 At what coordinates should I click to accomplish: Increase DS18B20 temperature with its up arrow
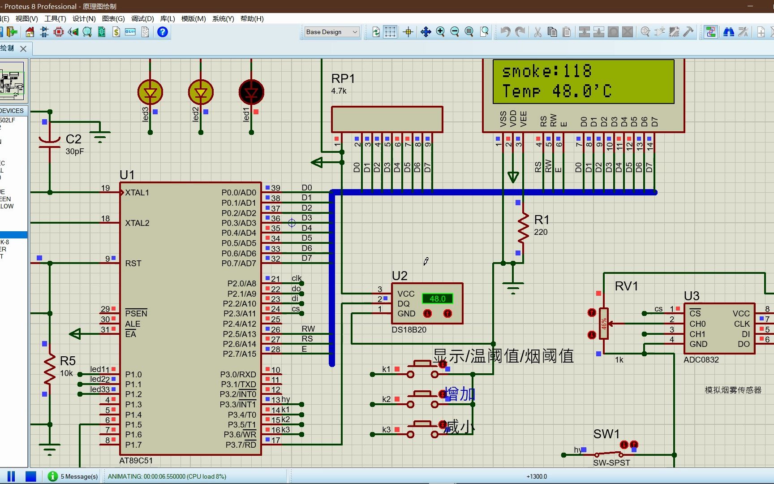tap(447, 313)
